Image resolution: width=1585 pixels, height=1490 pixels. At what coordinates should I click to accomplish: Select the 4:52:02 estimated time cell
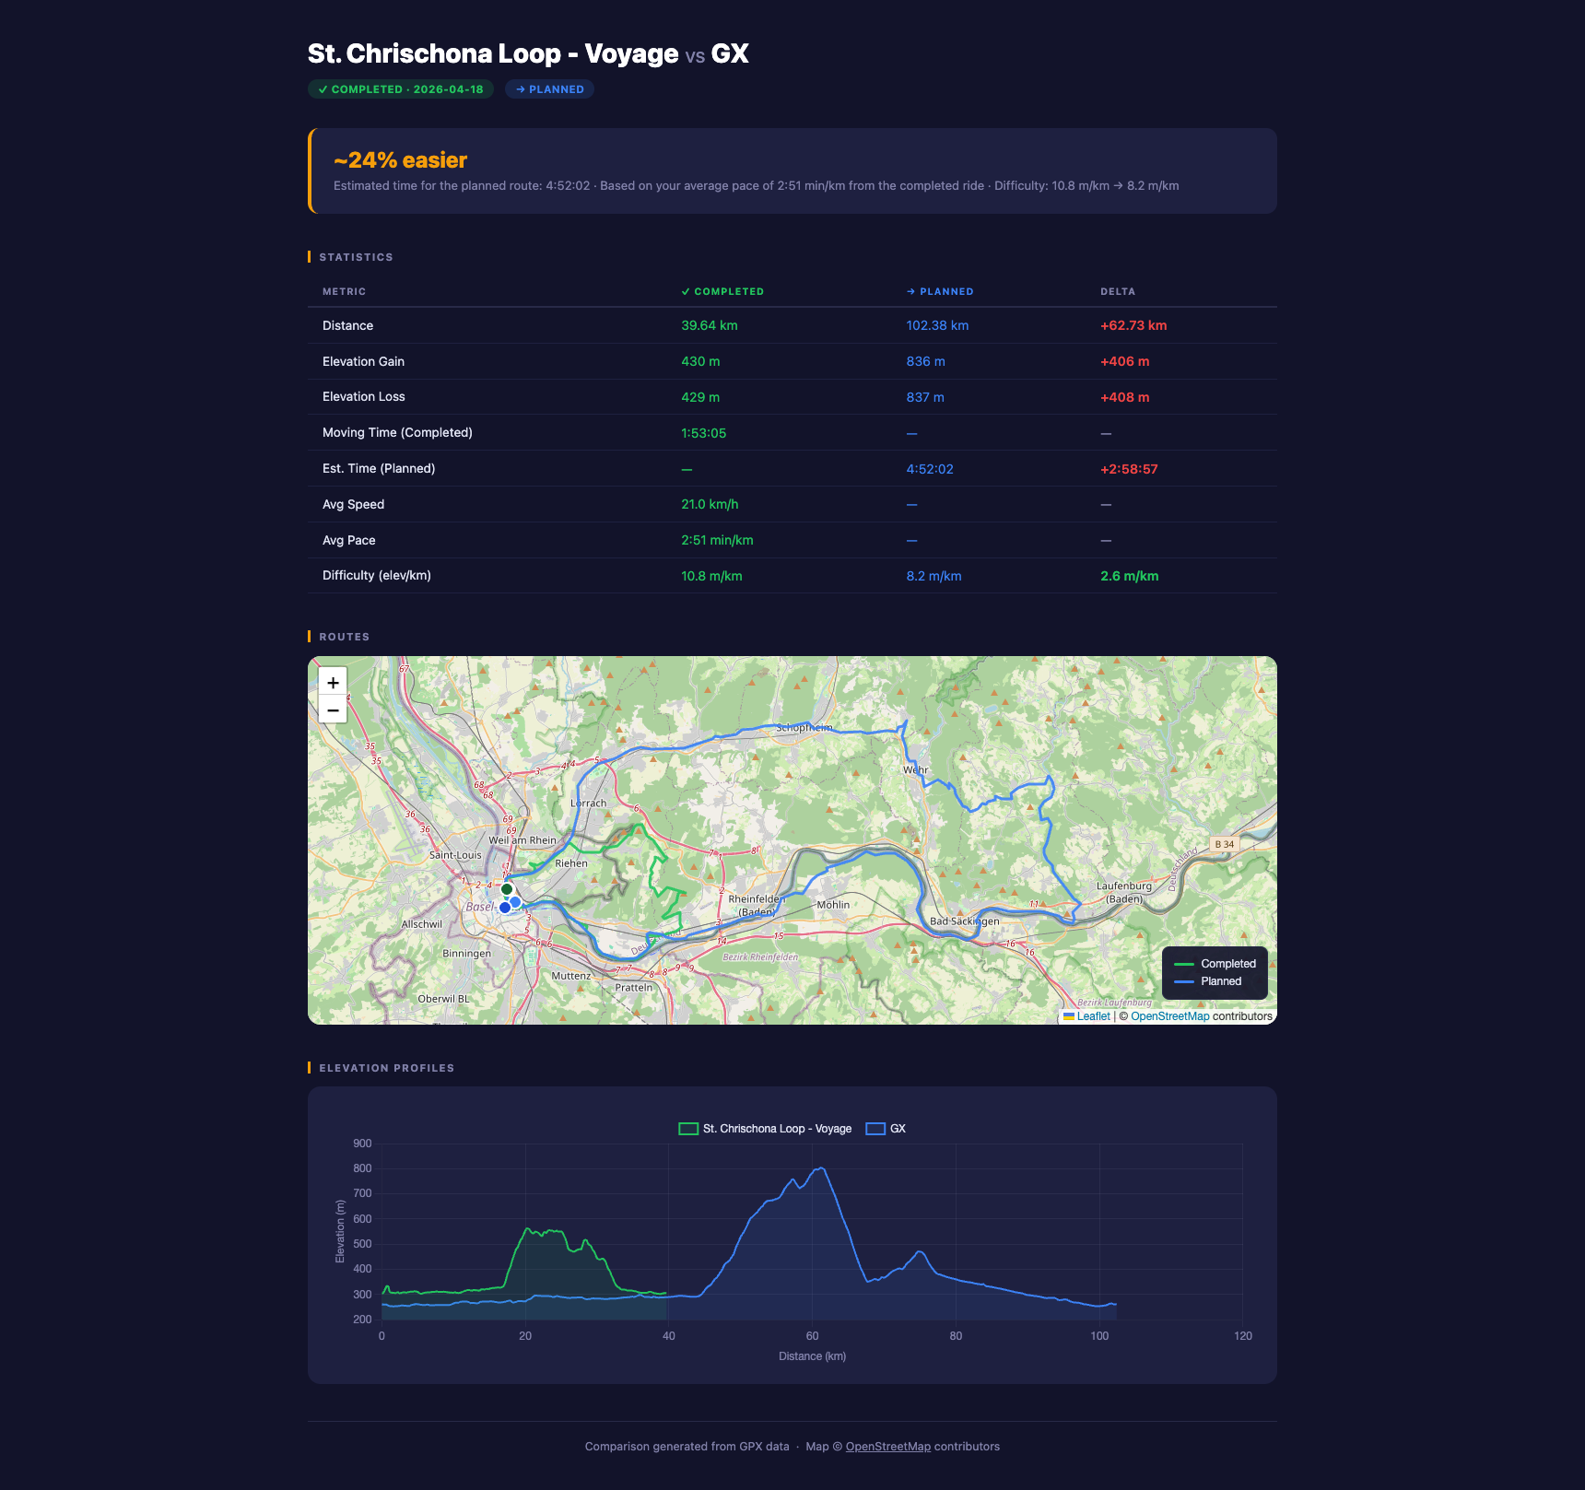[x=930, y=469]
